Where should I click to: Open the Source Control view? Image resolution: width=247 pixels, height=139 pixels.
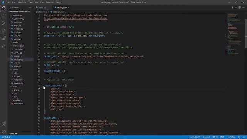click(x=3, y=23)
